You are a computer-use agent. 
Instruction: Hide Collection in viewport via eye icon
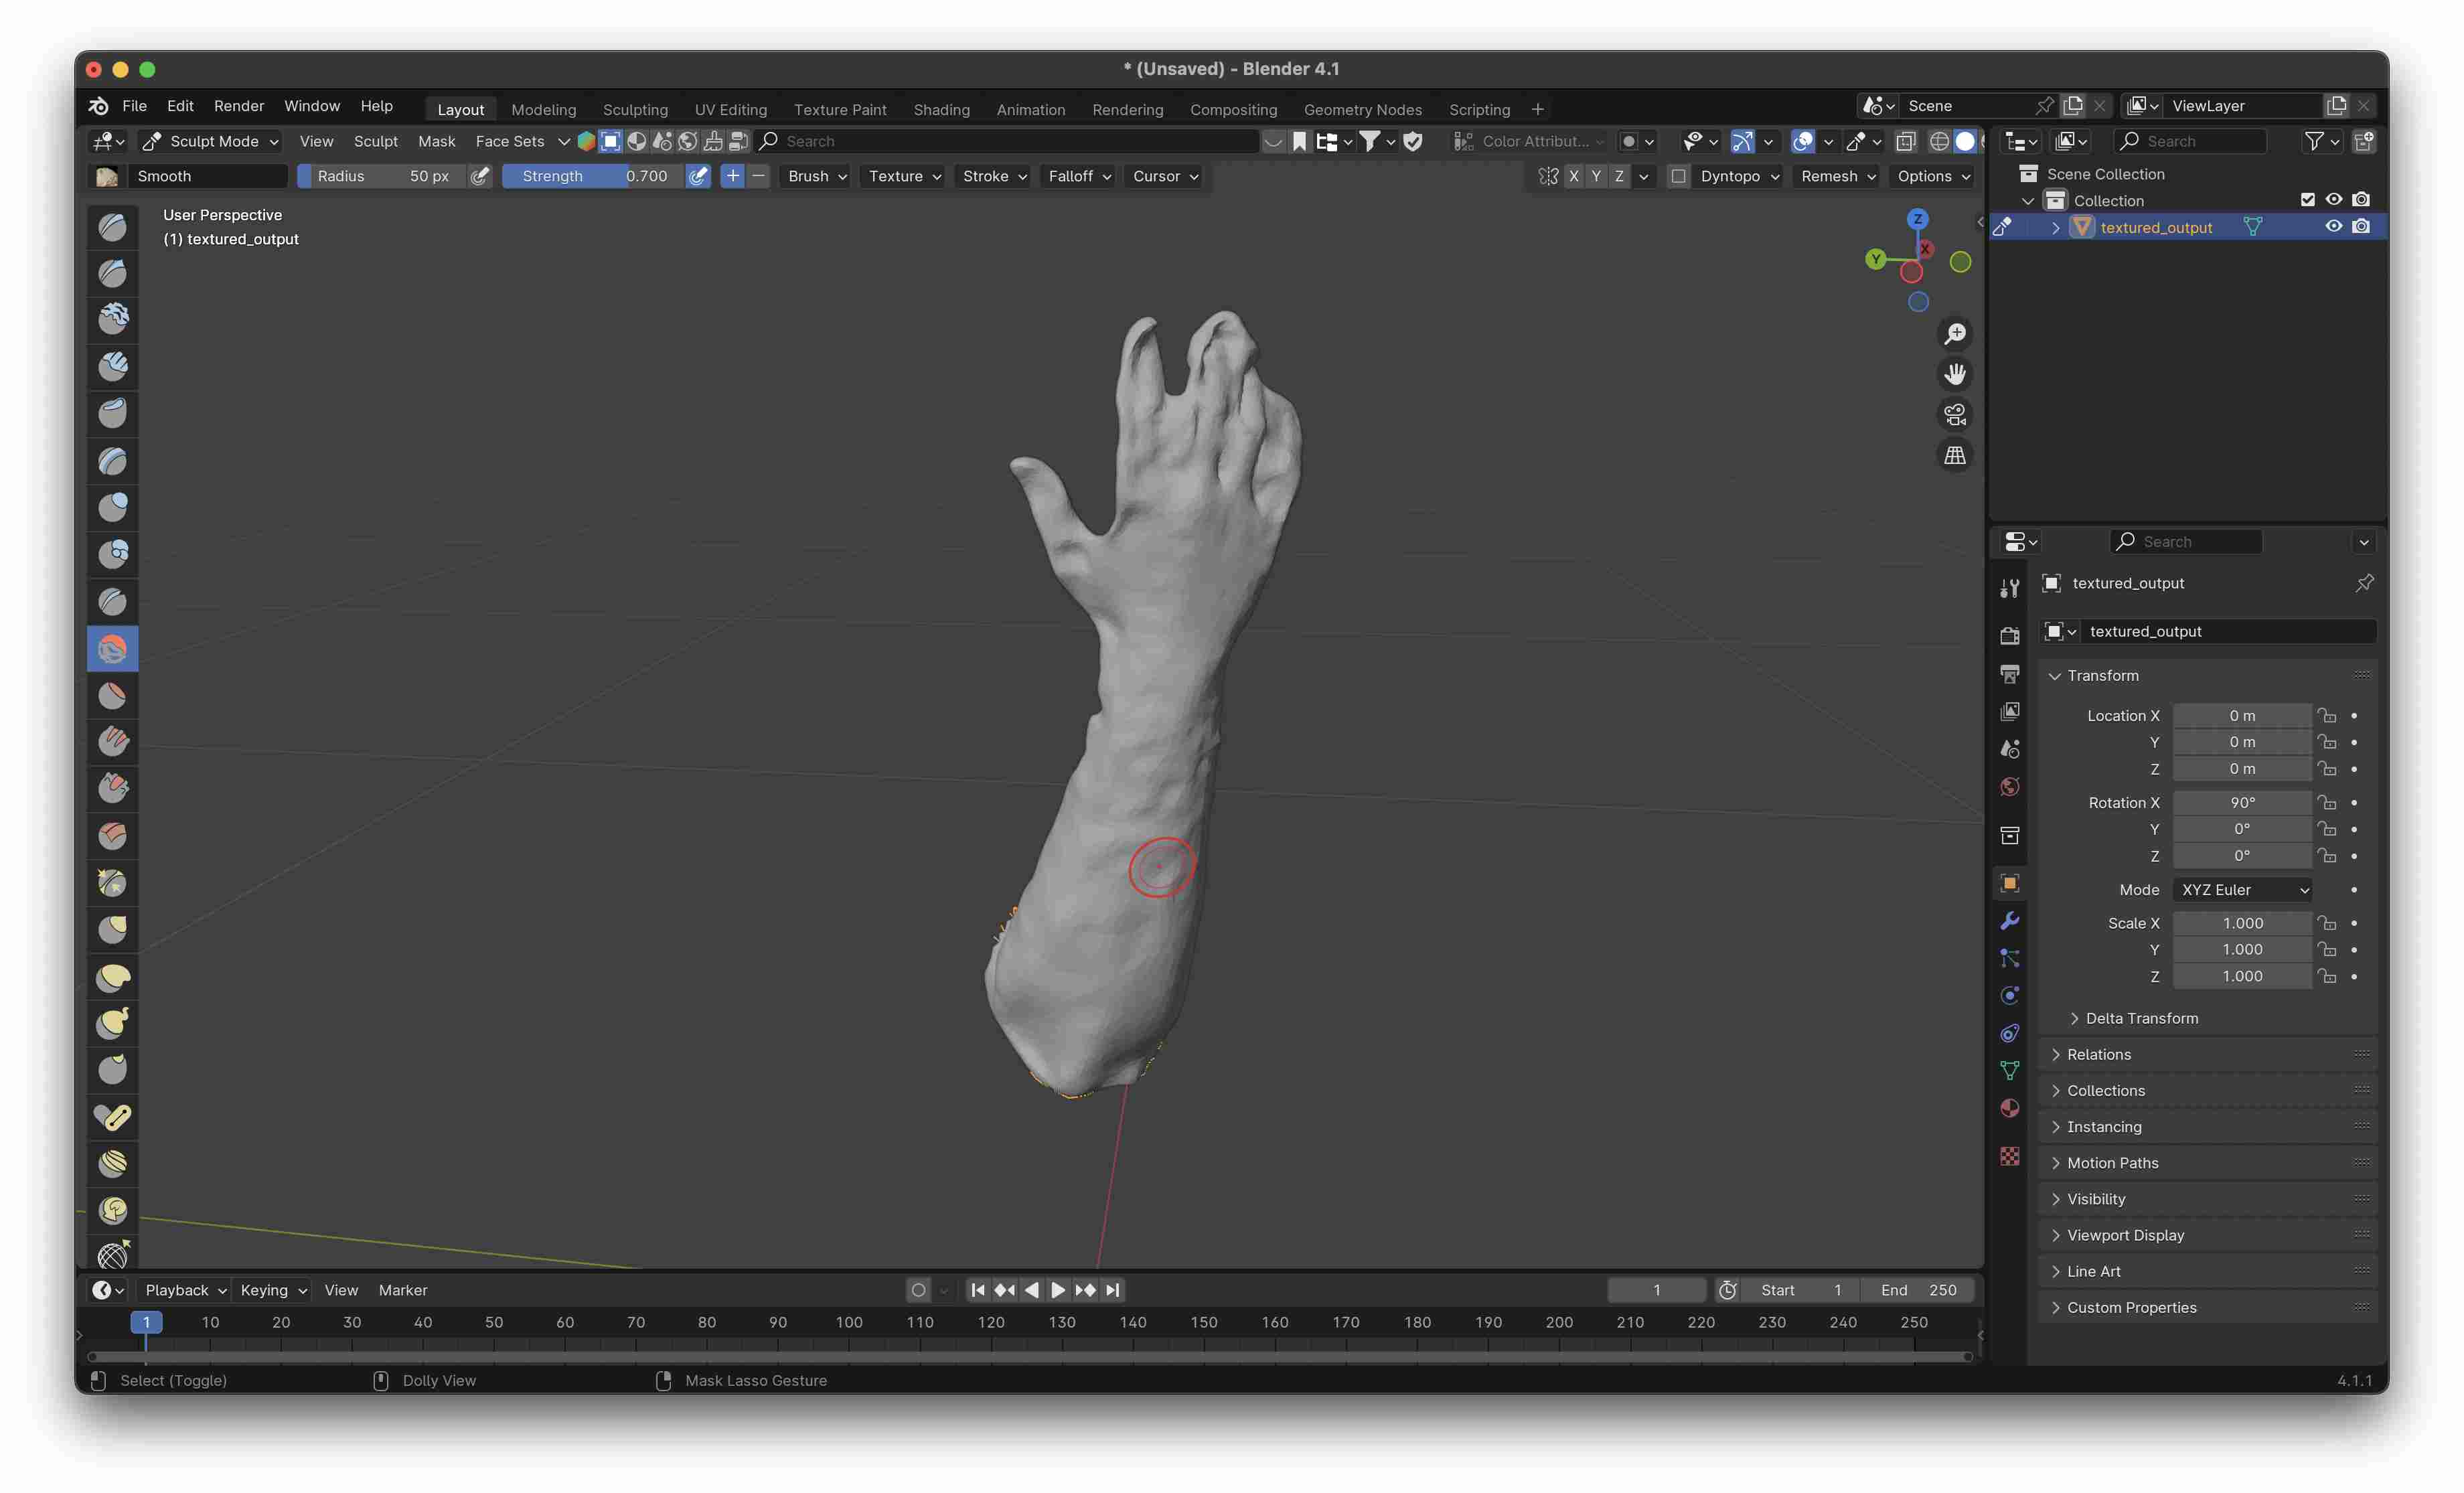2333,200
